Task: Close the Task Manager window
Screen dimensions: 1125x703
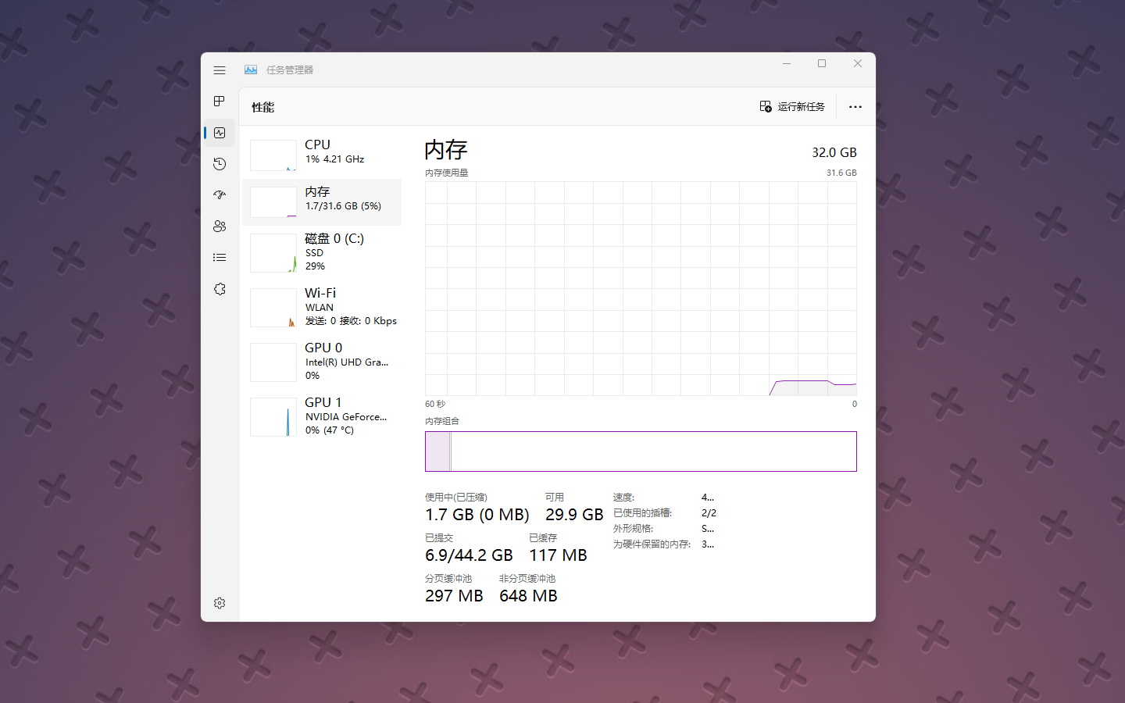Action: point(858,63)
